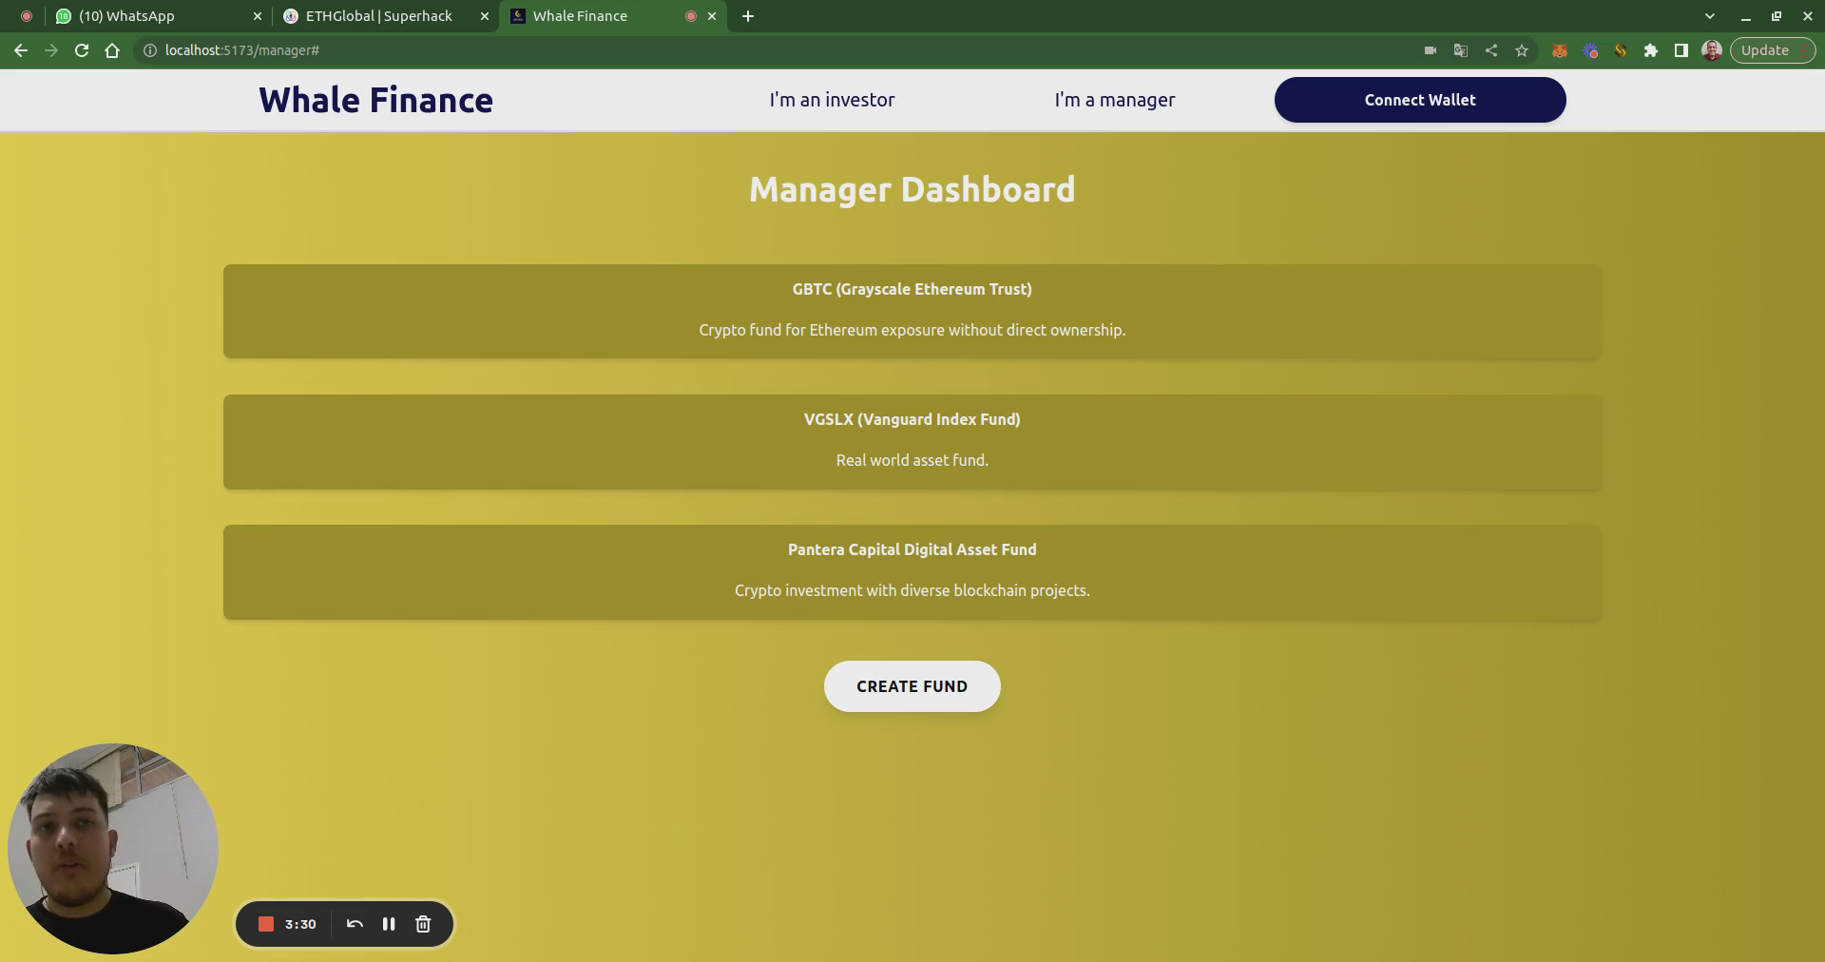
Task: Open the translate page icon
Action: click(1461, 50)
